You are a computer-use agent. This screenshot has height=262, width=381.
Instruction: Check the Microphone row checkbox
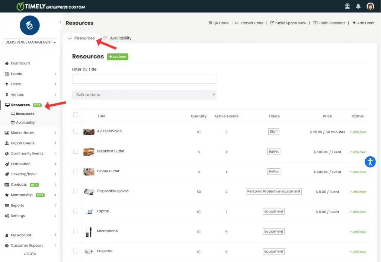(76, 231)
